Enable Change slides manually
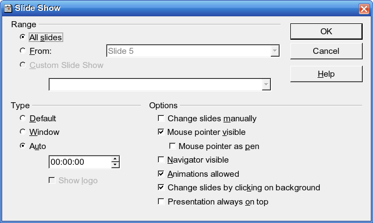 click(161, 118)
